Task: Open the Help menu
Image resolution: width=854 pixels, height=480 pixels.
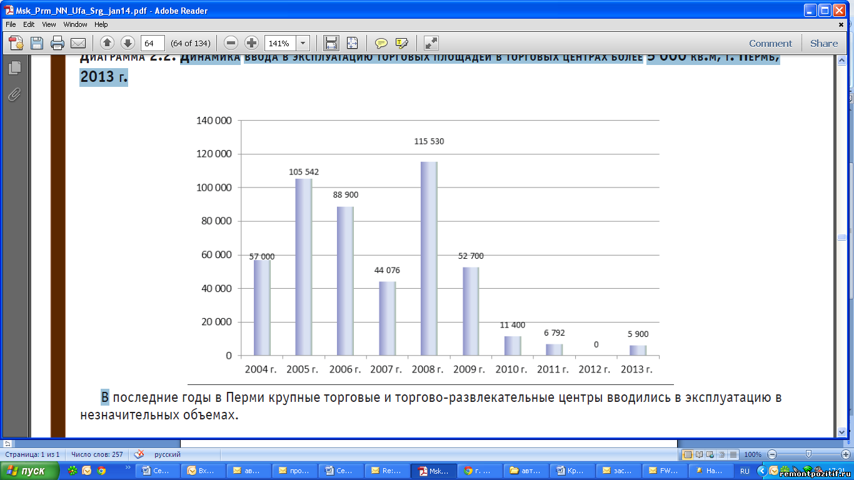Action: 101,24
